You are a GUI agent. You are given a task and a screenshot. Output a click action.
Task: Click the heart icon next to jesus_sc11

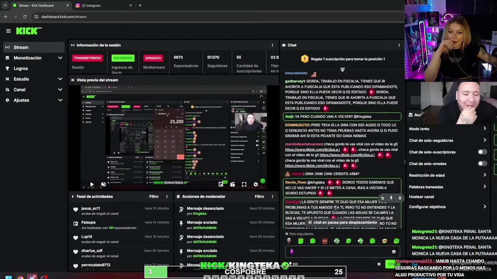click(75, 210)
